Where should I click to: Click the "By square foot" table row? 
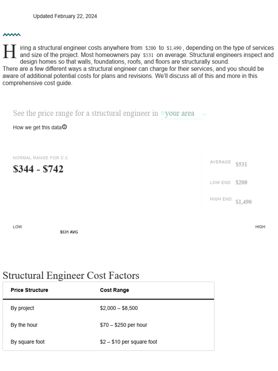[x=108, y=342]
